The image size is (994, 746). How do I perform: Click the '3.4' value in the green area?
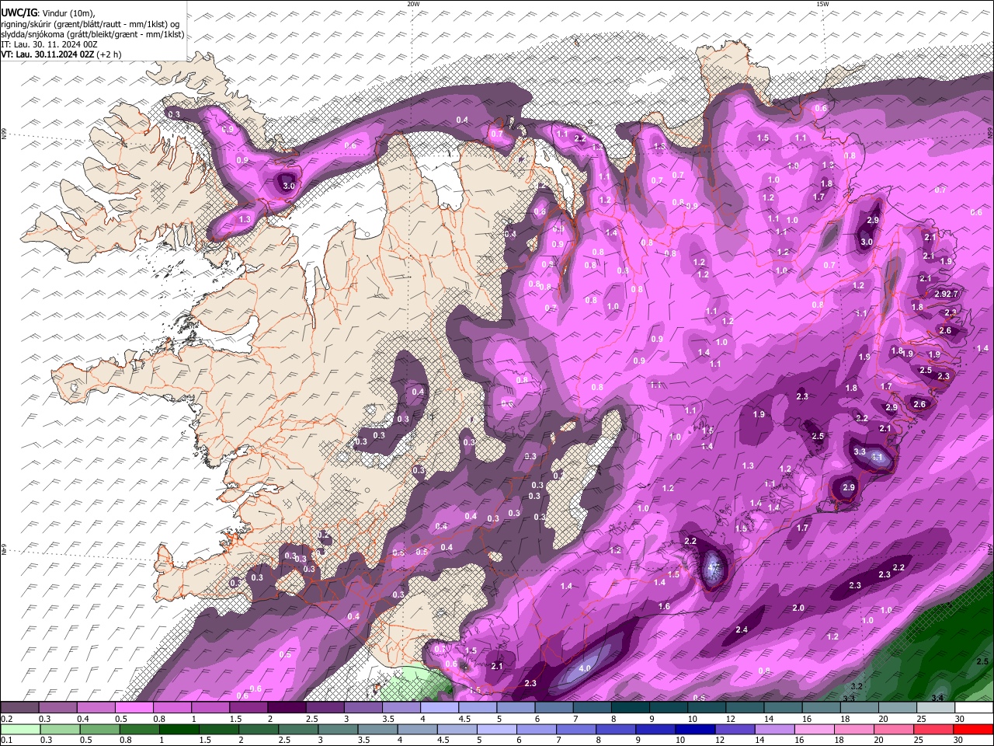pyautogui.click(x=937, y=698)
